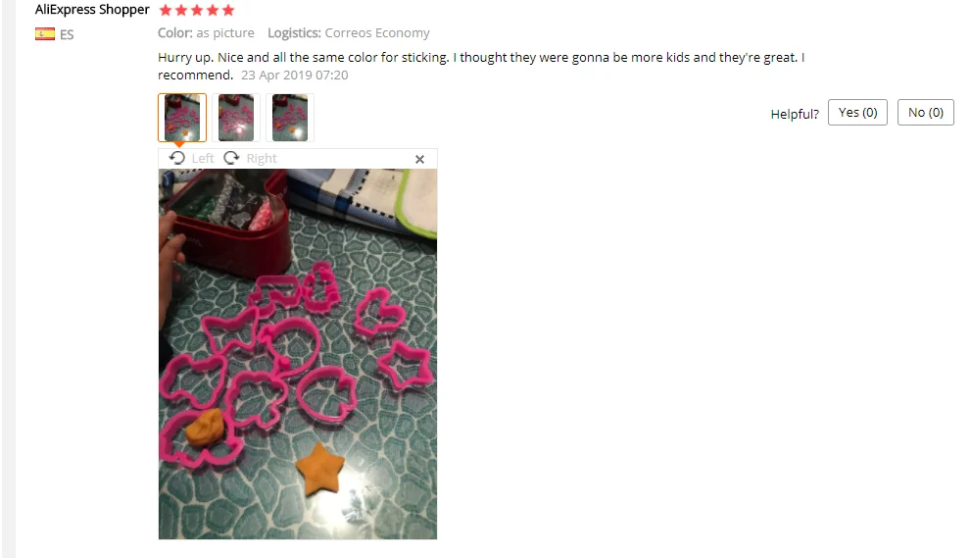Click the AliExpress Shopper reviewer name
Viewport: 971px width, 558px height.
point(92,9)
